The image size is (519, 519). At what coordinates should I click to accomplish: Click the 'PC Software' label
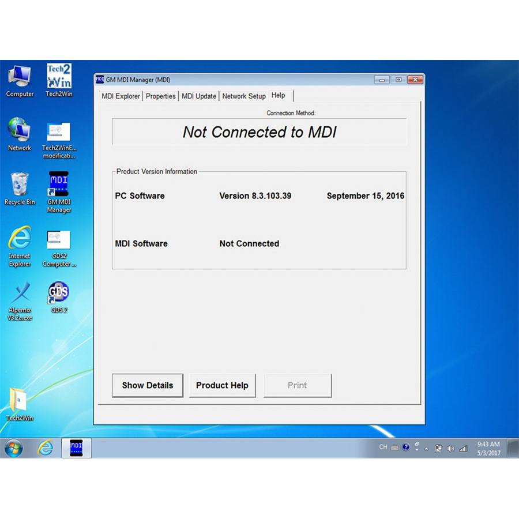[x=140, y=196]
